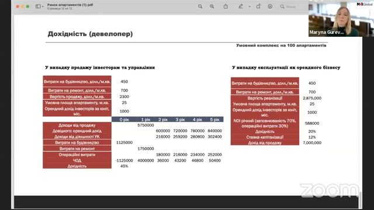Show the Markup toolbar
The height and width of the screenshot is (210, 374).
tap(270, 6)
